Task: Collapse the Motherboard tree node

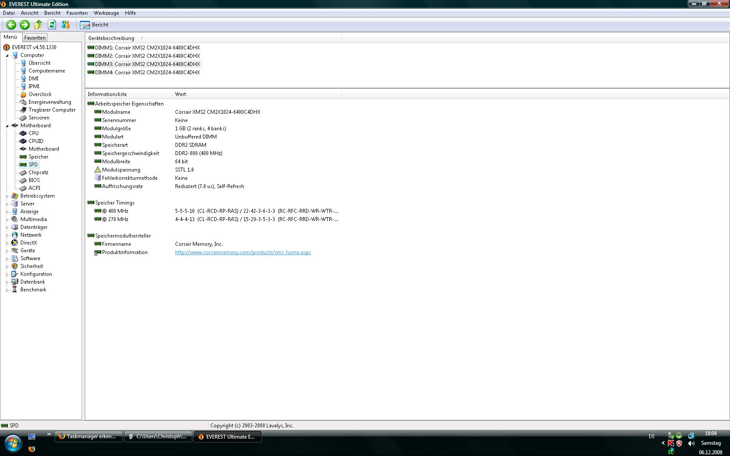Action: 7,126
